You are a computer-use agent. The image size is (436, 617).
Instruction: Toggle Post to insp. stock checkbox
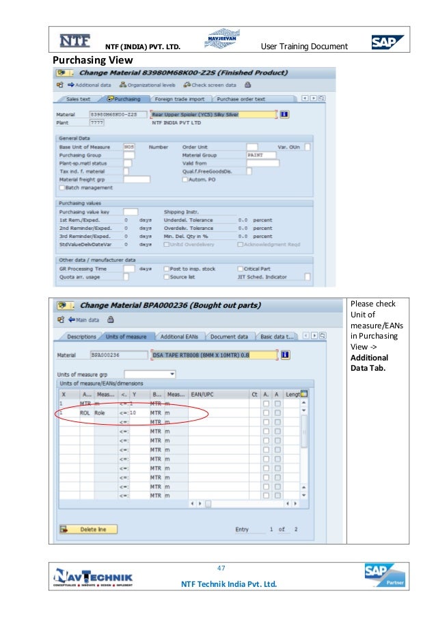click(x=166, y=269)
